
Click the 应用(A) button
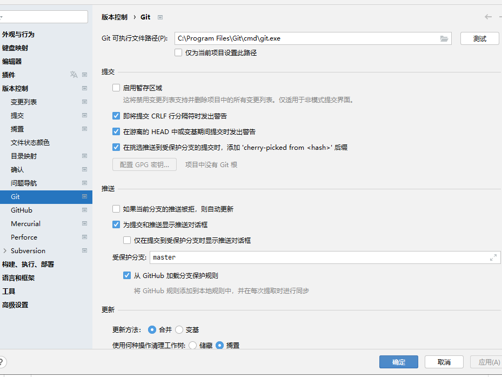[x=487, y=362]
